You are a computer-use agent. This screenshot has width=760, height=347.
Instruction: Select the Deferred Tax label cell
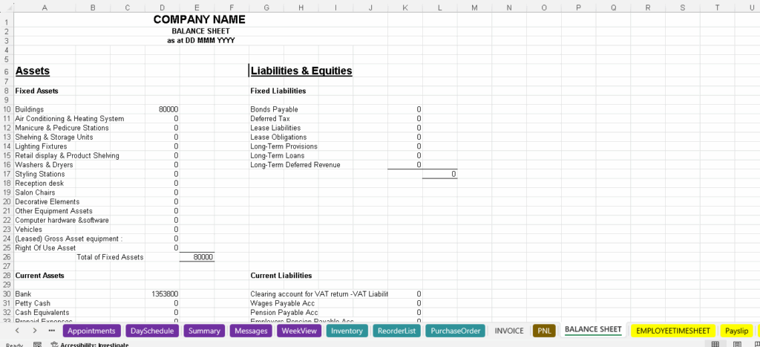pos(270,119)
